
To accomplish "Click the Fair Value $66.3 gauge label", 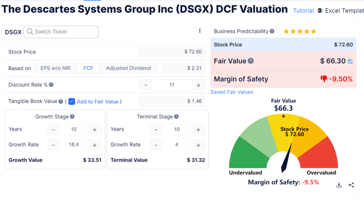I will [284, 105].
